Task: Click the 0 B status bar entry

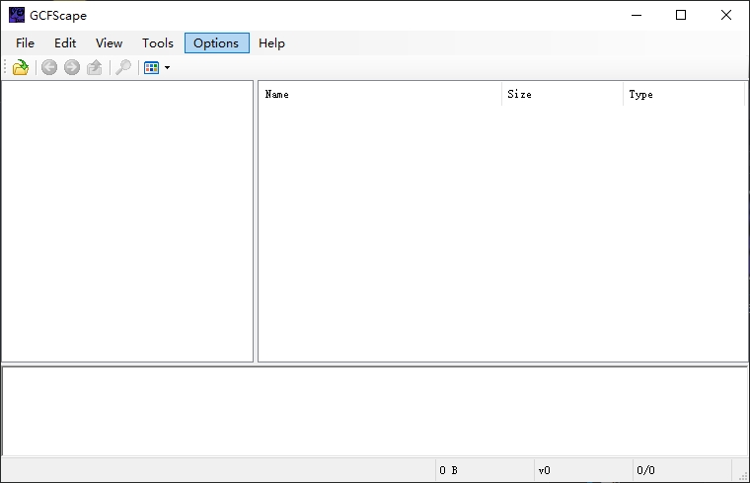Action: click(x=485, y=470)
